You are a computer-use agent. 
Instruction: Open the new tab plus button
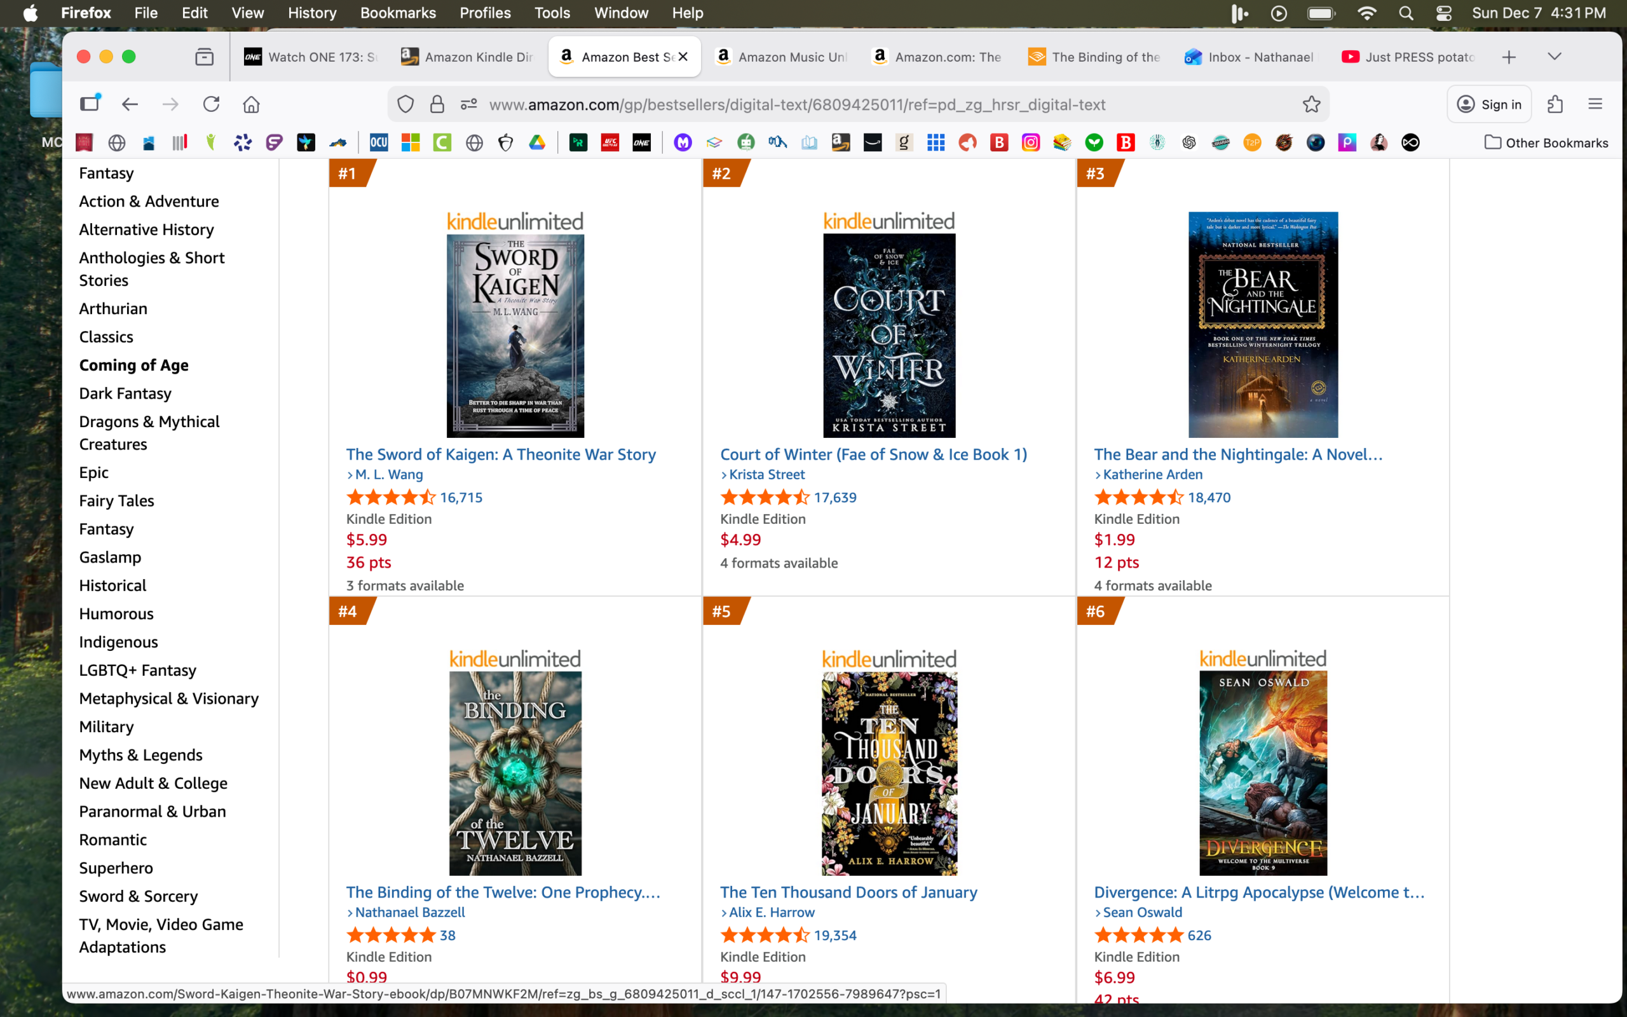(x=1509, y=57)
